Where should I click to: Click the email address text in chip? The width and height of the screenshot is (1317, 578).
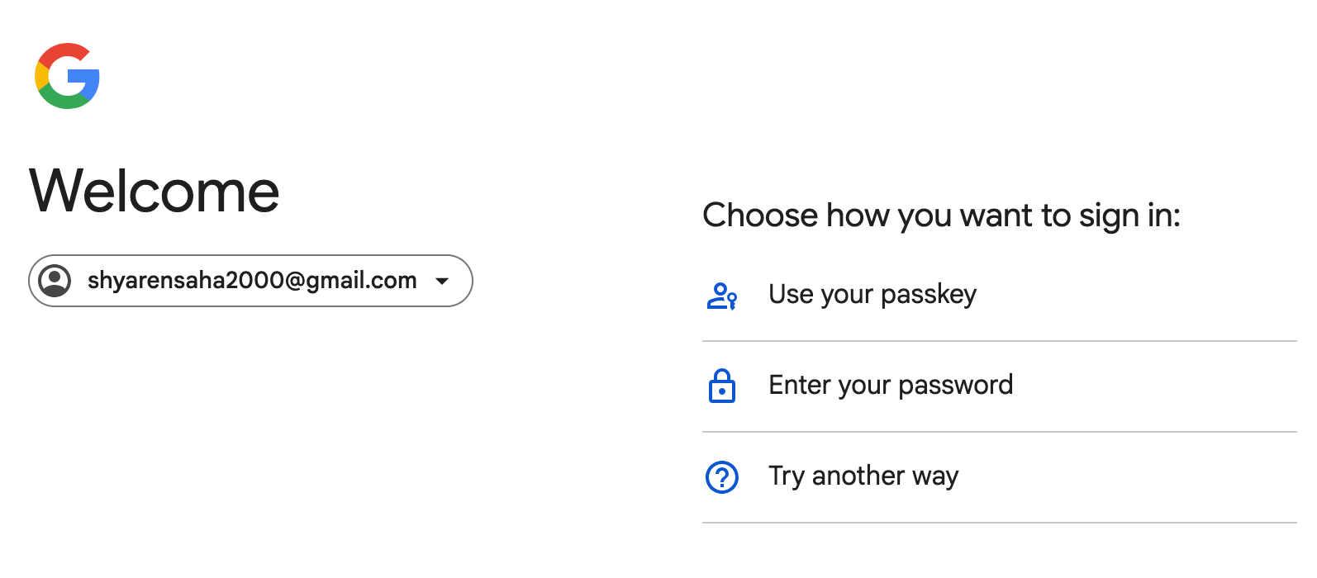[252, 281]
